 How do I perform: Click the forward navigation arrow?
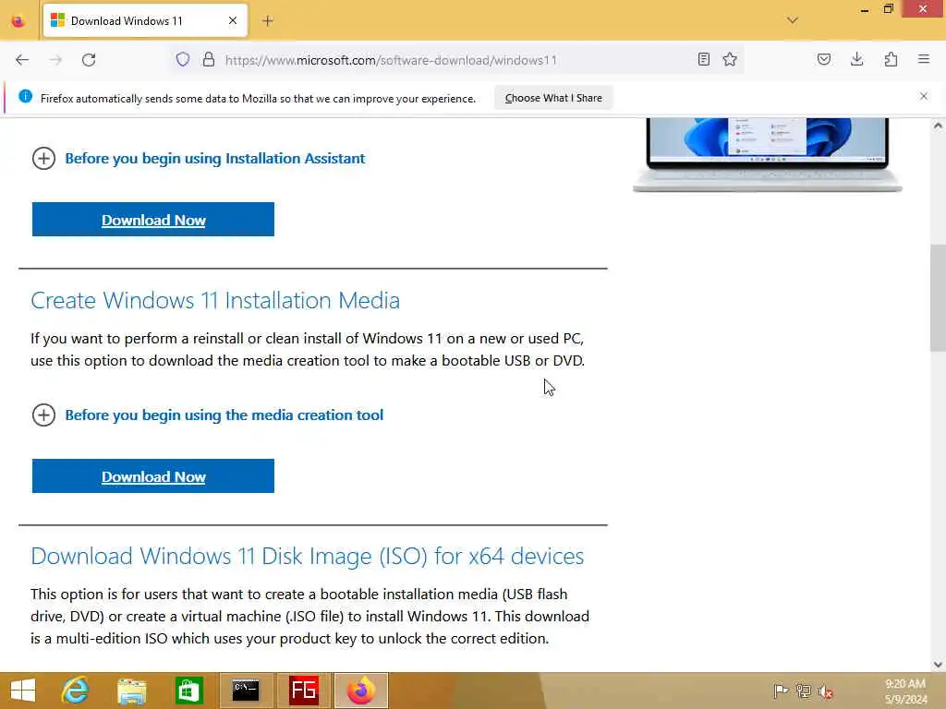tap(55, 60)
